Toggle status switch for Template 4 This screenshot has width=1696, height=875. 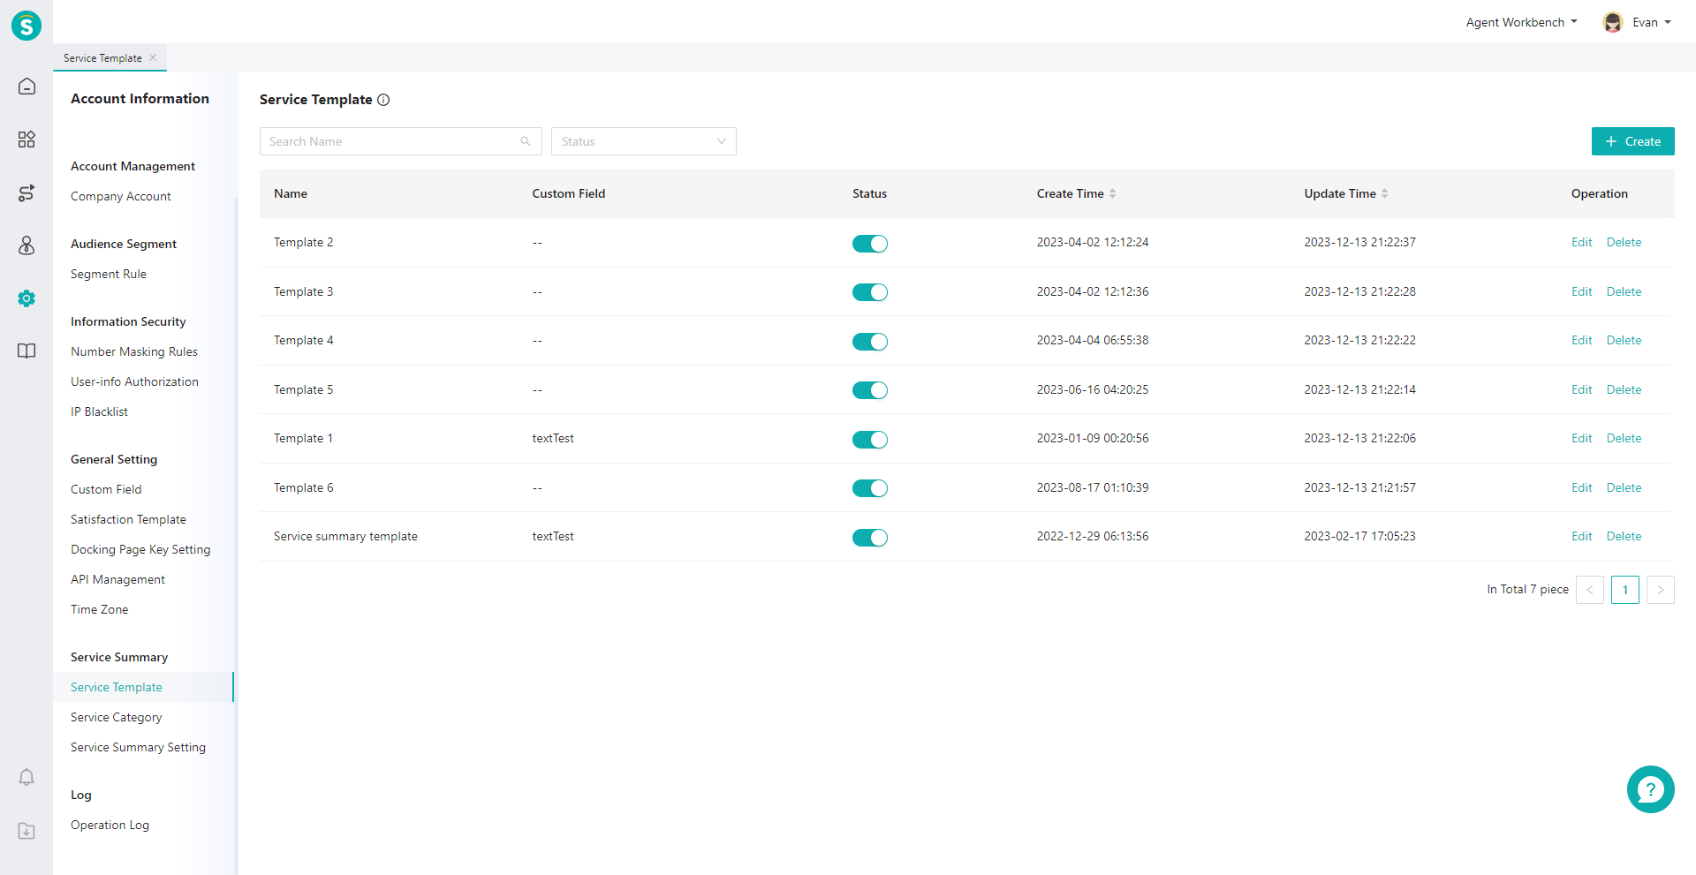pyautogui.click(x=870, y=342)
